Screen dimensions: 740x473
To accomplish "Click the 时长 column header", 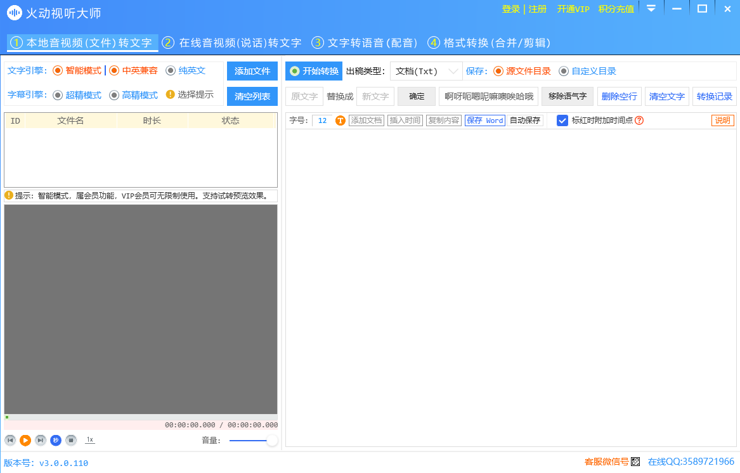I will 152,121.
